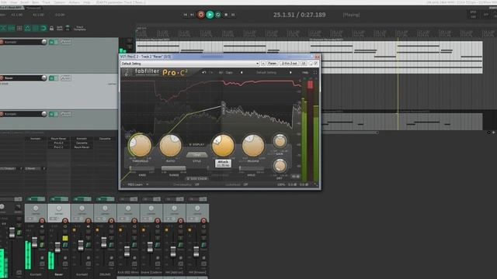Arm record on third Kontakt track

(2, 114)
